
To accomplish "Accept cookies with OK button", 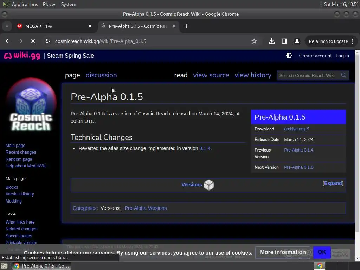I will coord(322,252).
